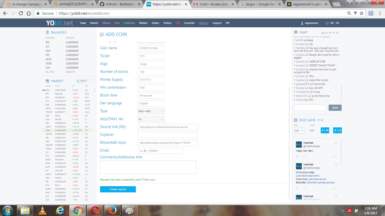Open the Chrome three-dot menu
This screenshot has width=385, height=216.
coord(379,13)
